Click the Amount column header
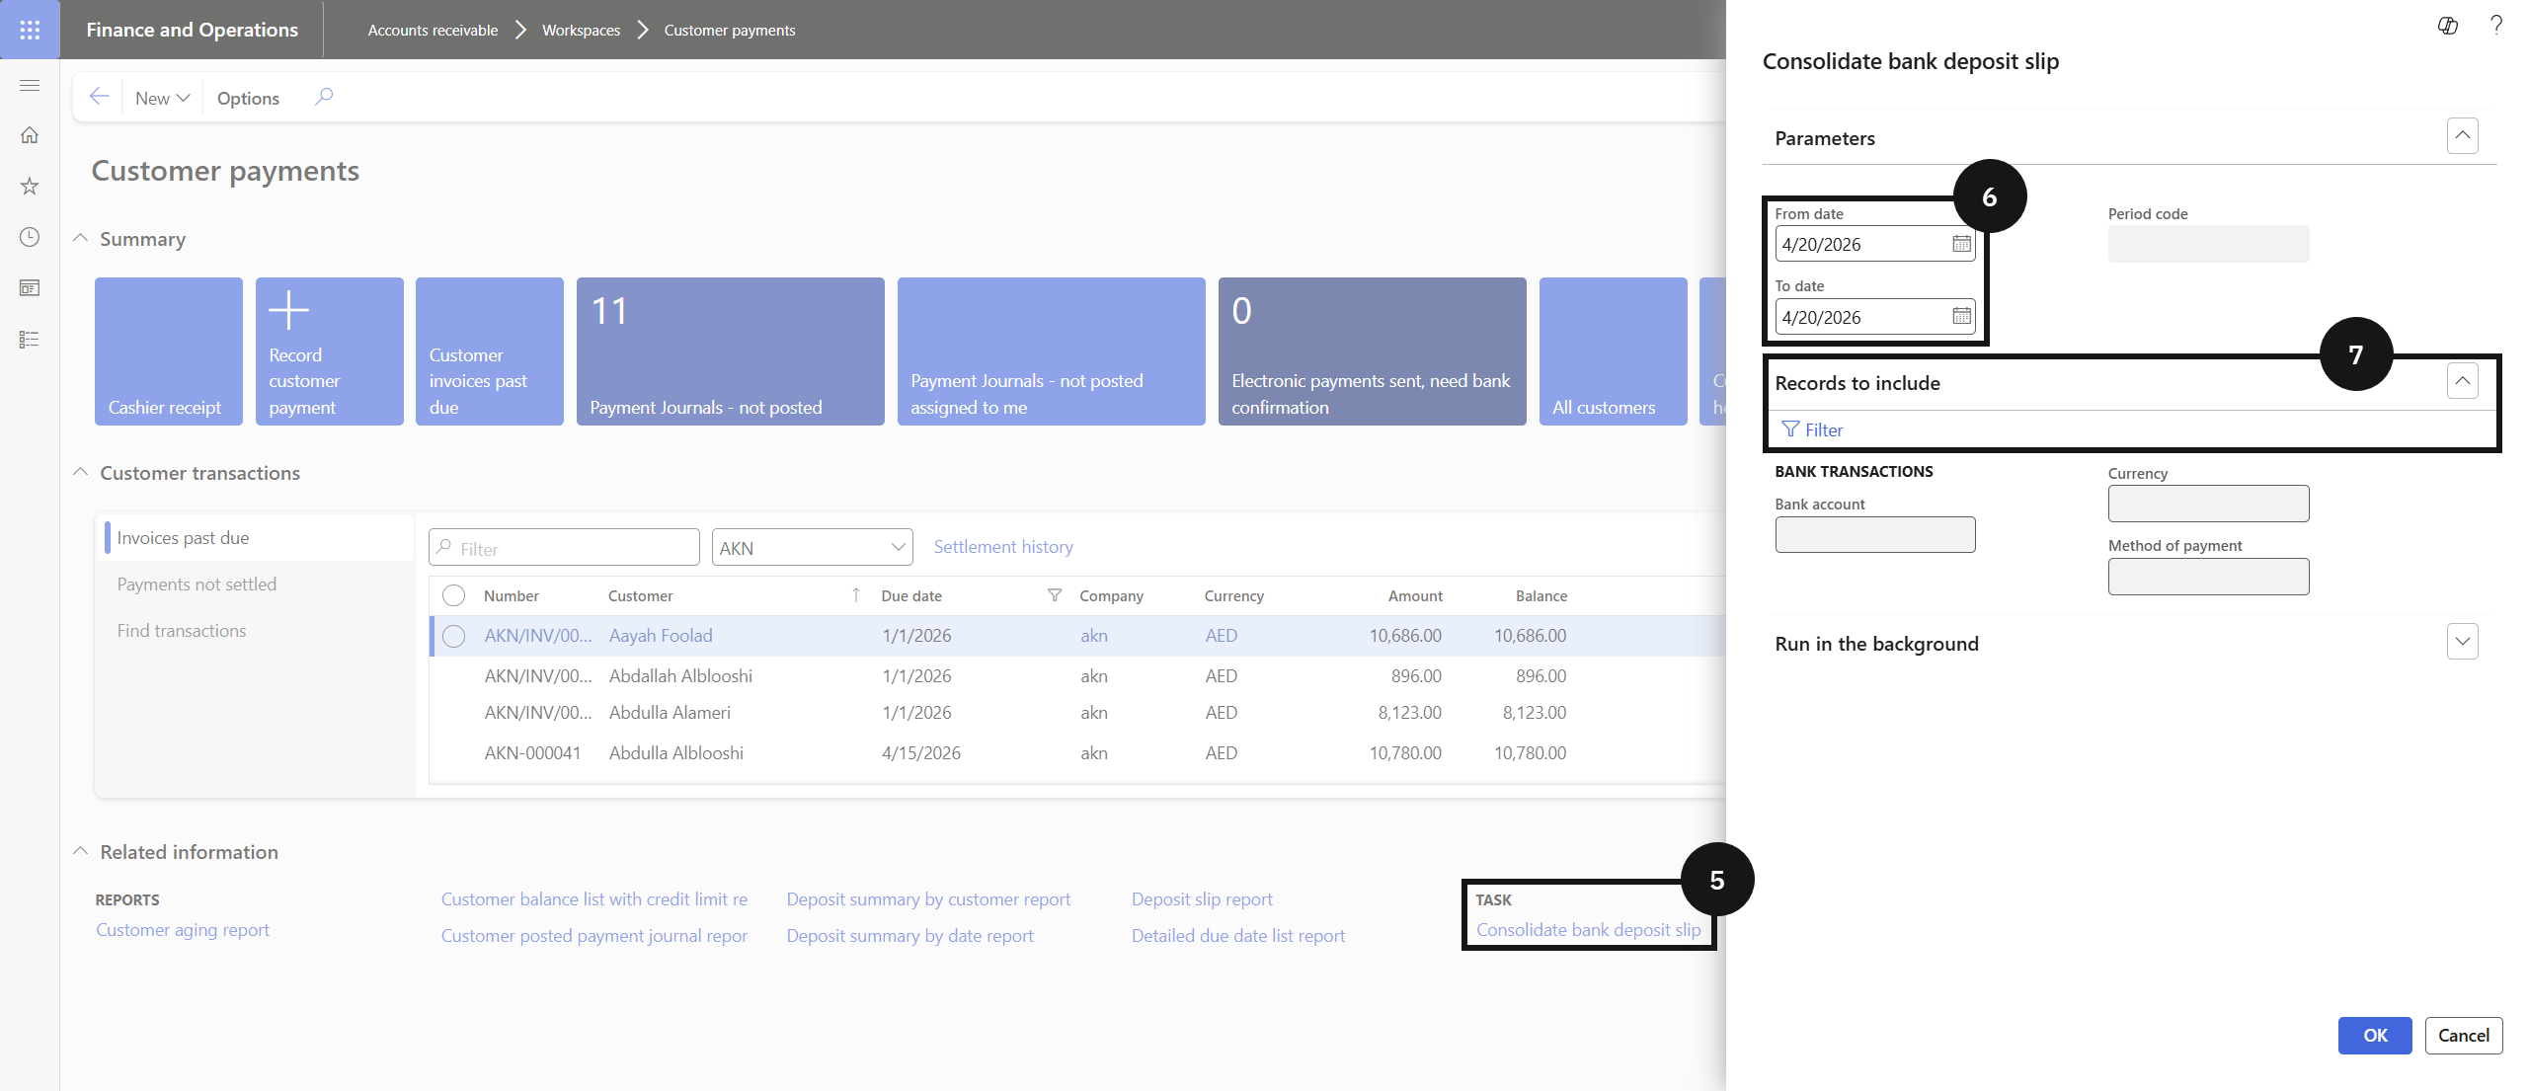This screenshot has width=2528, height=1091. 1415,595
